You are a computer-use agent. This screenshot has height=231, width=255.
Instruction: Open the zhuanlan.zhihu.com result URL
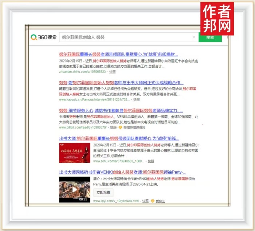tap(82, 72)
